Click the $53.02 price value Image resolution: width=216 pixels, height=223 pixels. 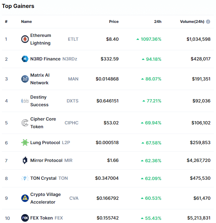[x=111, y=123]
